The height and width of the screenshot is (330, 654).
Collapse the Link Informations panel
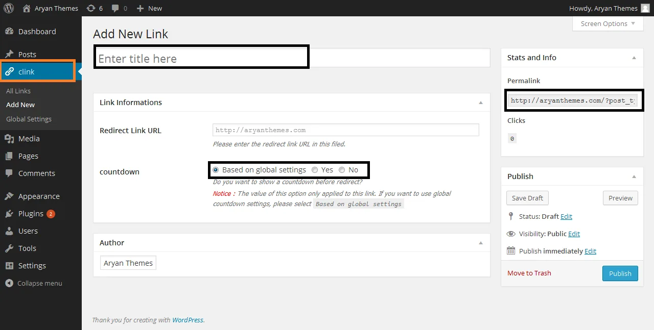click(x=481, y=103)
